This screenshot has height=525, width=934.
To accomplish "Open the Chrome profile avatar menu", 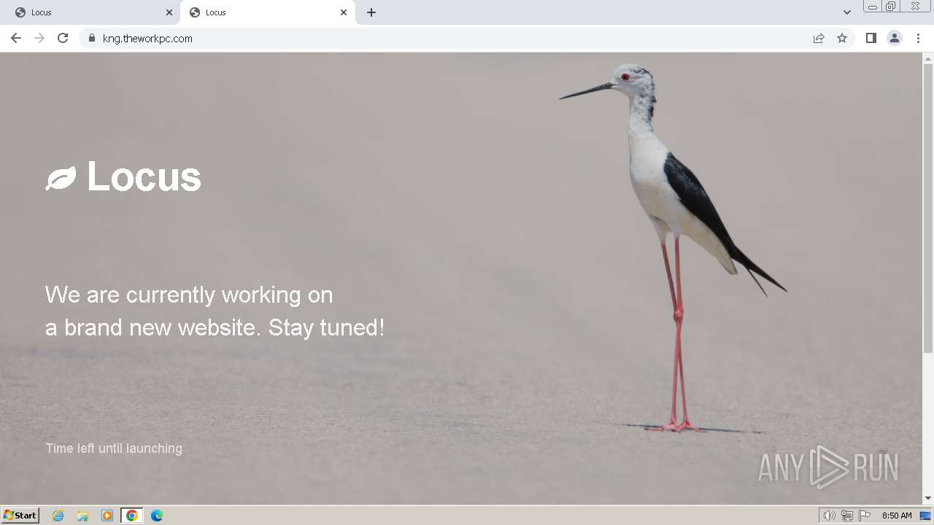I will click(x=895, y=38).
